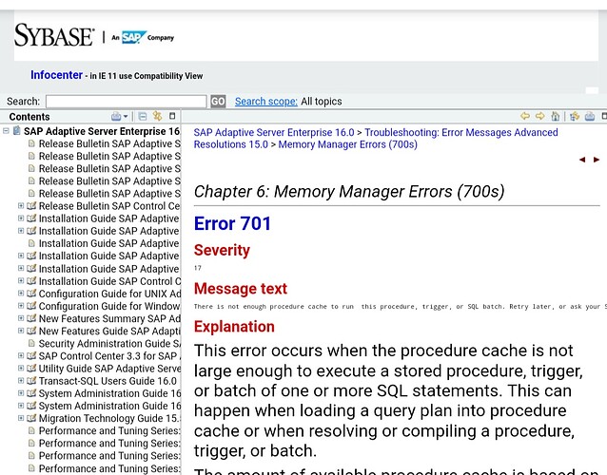The height and width of the screenshot is (475, 607).
Task: Open SAP Control Center 3.3 for SAP topic
Action: (x=109, y=356)
